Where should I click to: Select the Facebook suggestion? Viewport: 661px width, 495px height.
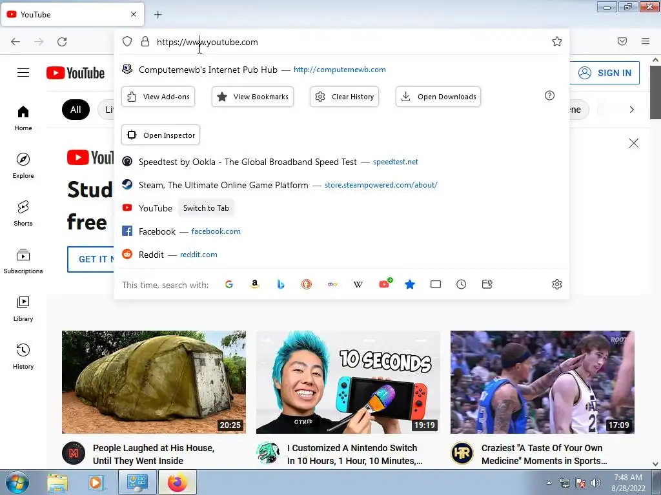[341, 231]
